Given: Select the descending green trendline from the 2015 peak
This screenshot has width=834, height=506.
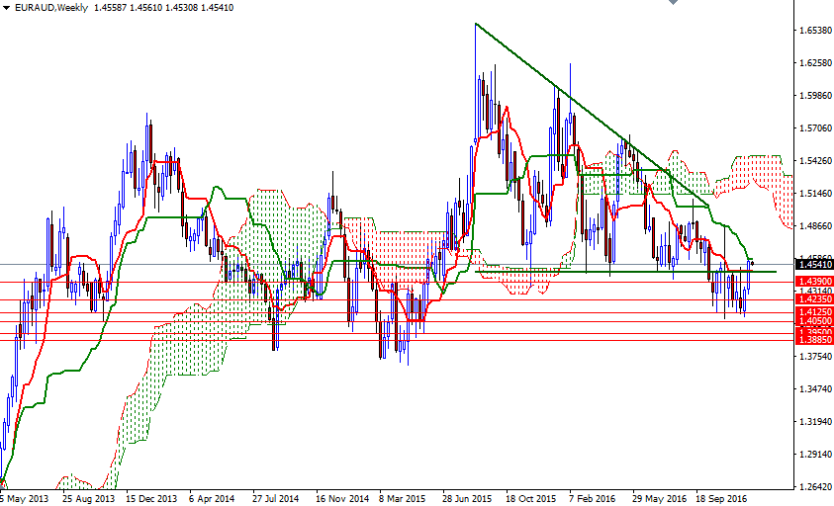Looking at the screenshot, I should pyautogui.click(x=592, y=115).
